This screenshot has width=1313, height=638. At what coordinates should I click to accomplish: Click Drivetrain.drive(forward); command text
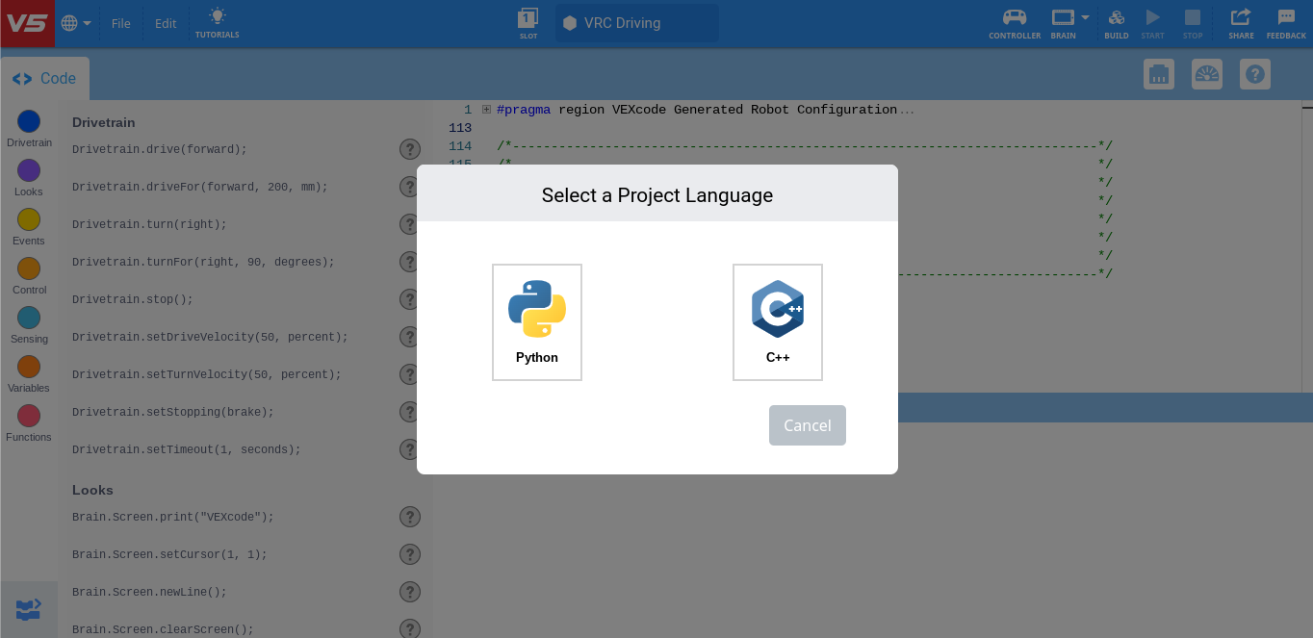(x=160, y=149)
